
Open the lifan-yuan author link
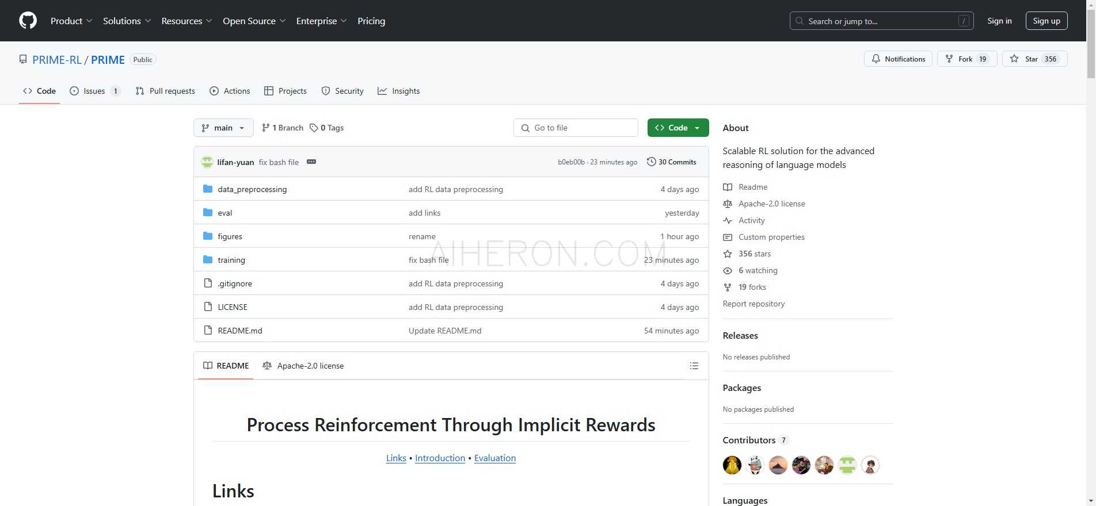[235, 162]
